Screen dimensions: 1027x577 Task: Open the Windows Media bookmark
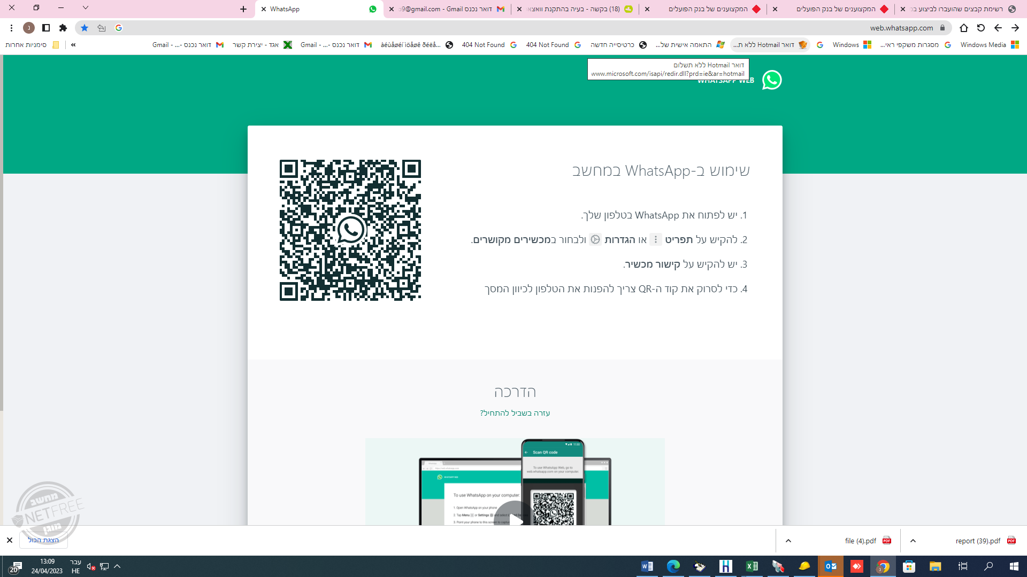988,45
